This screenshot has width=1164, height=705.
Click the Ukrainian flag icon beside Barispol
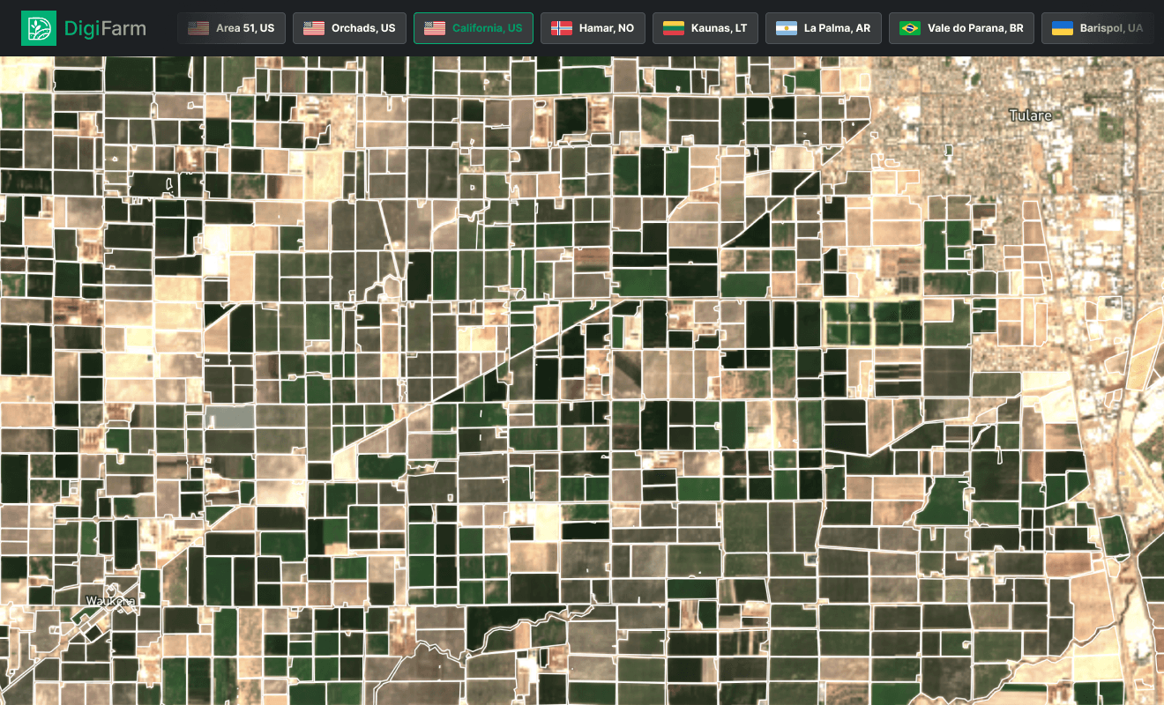[x=1061, y=27]
